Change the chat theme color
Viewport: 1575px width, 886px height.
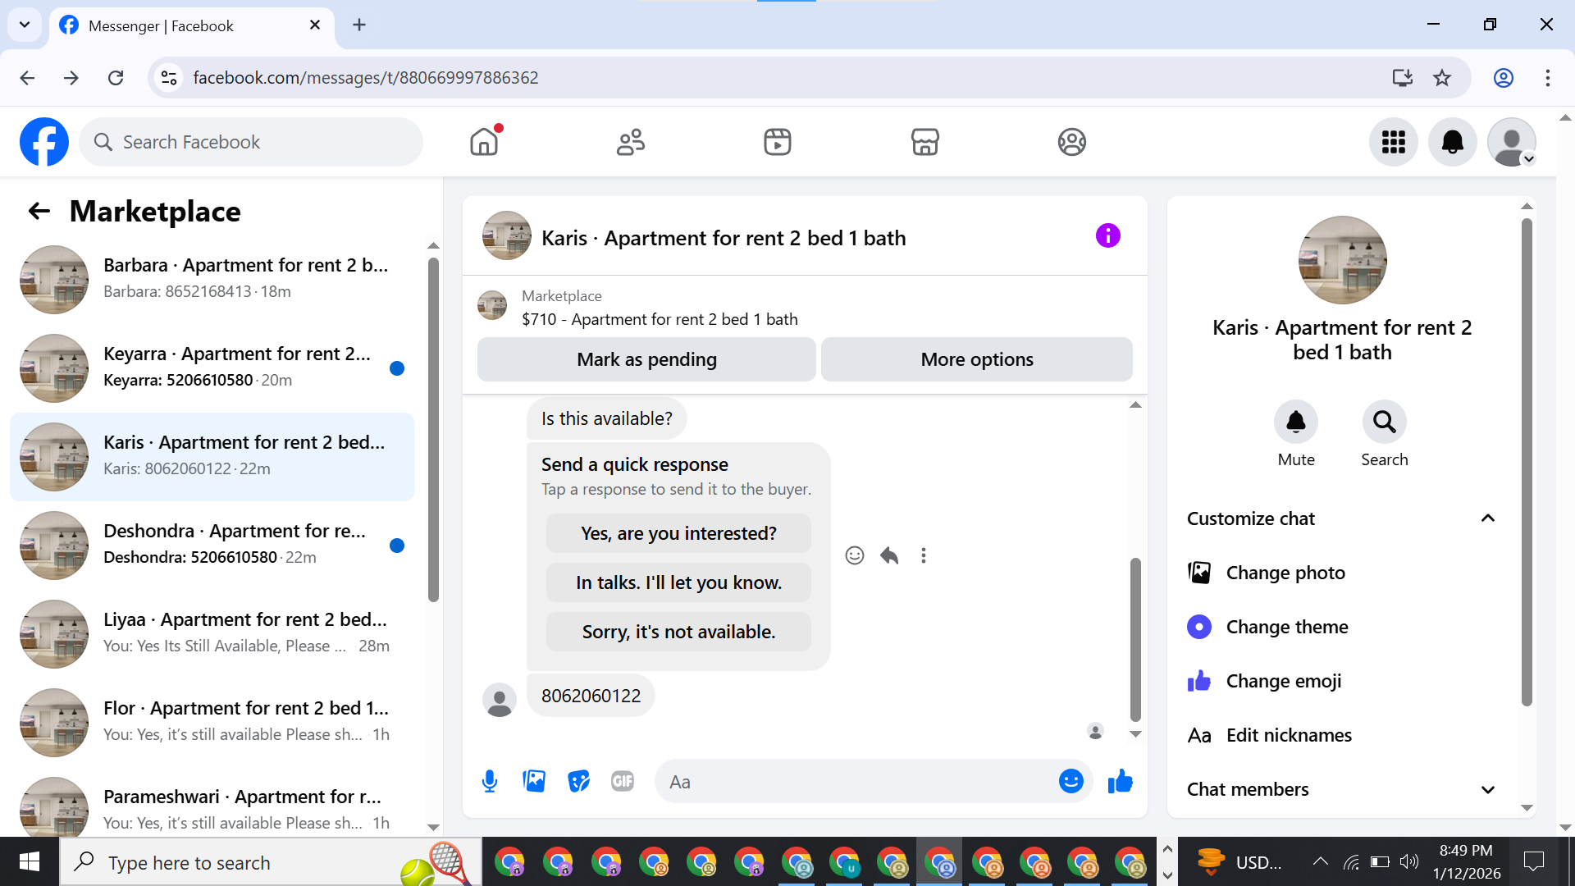click(1286, 627)
